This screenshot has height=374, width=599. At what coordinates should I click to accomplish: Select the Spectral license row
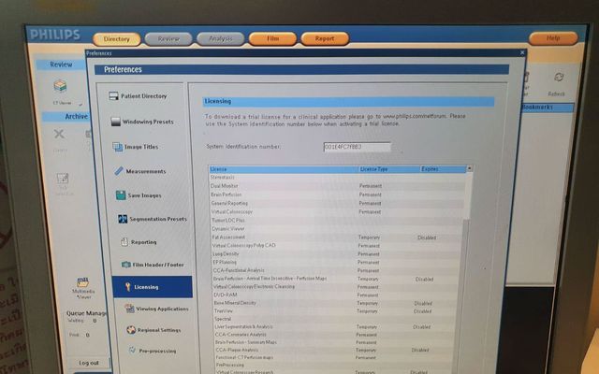click(x=337, y=319)
